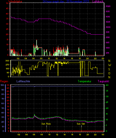
Task: Click the Sun Rise marker label
Action: (x=46, y=124)
